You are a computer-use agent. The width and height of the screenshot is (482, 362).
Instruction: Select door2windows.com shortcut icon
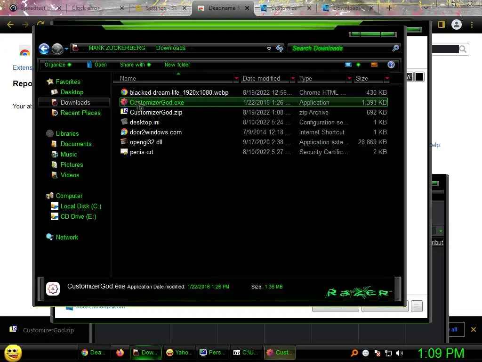(x=124, y=132)
